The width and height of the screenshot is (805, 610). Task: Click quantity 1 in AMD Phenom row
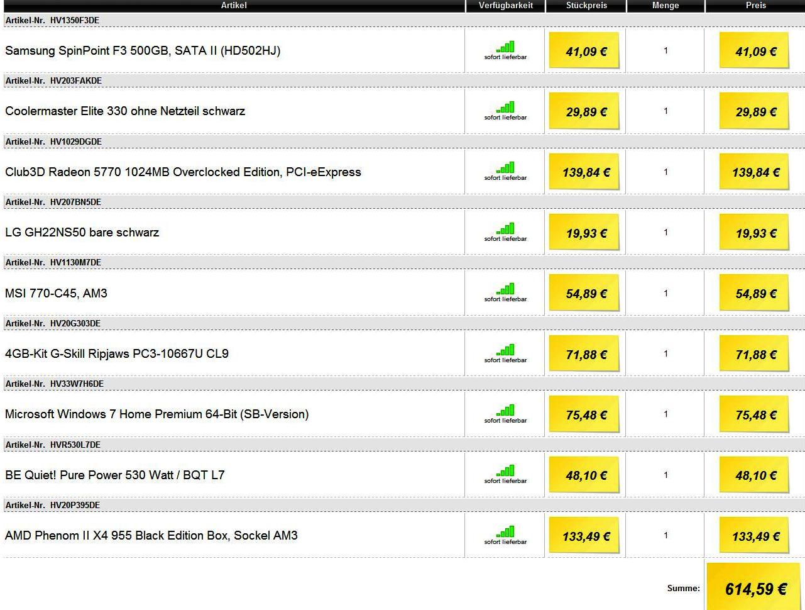(665, 535)
